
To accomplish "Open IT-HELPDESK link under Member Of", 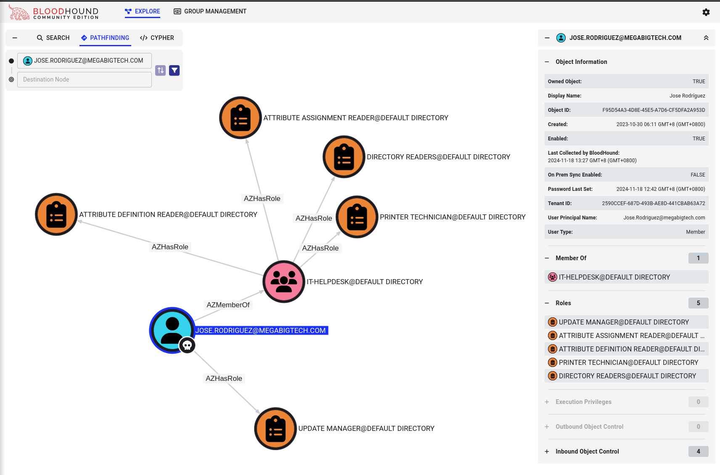I will (x=614, y=277).
